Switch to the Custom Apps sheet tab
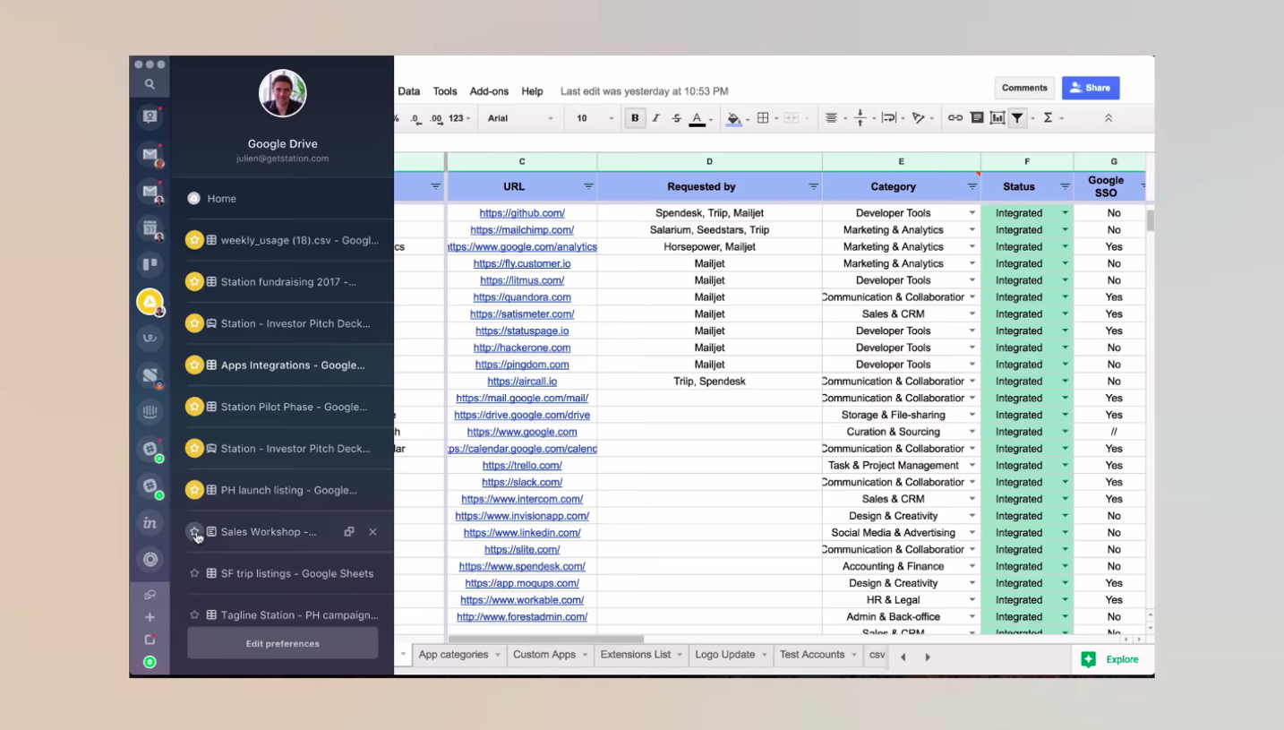Viewport: 1284px width, 730px height. (544, 655)
